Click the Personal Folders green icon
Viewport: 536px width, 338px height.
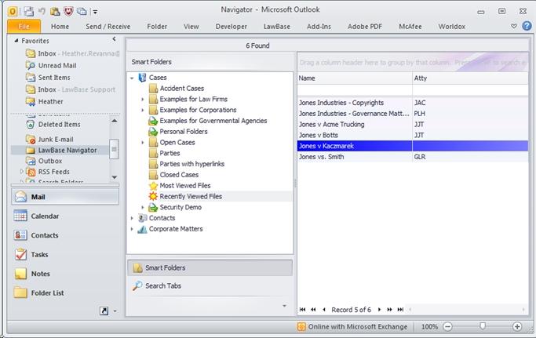pyautogui.click(x=153, y=132)
